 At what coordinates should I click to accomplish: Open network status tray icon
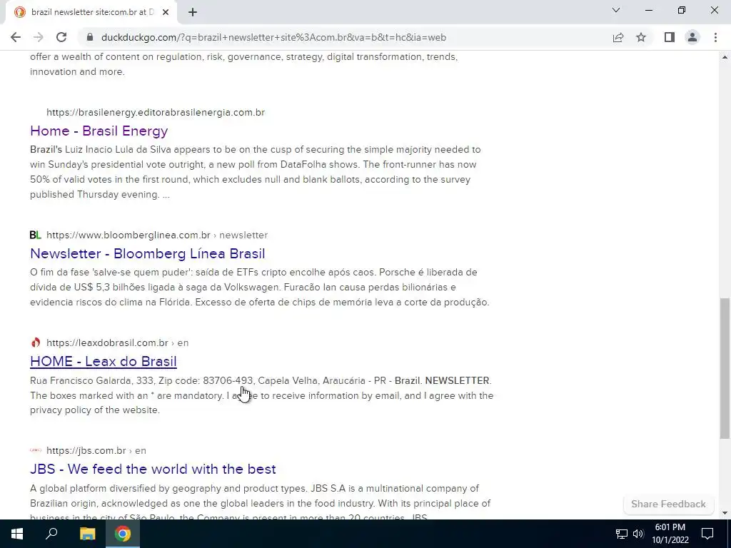(x=622, y=534)
